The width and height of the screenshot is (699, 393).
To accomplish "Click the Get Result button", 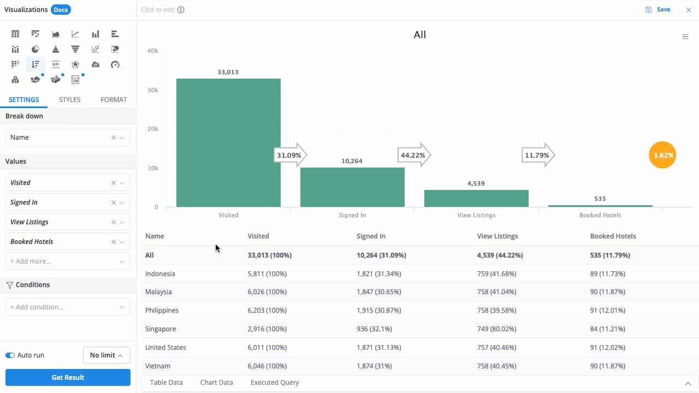I will tap(68, 378).
